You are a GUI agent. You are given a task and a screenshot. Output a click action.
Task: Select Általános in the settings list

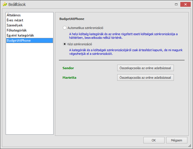click(x=14, y=15)
